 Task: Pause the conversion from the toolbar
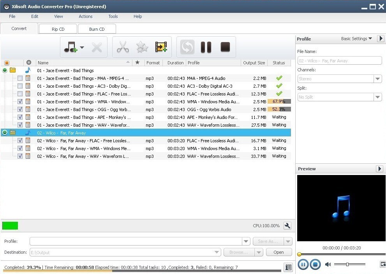click(206, 47)
